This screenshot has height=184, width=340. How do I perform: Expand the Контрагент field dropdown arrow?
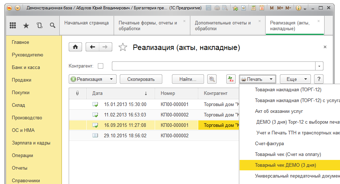(319, 66)
